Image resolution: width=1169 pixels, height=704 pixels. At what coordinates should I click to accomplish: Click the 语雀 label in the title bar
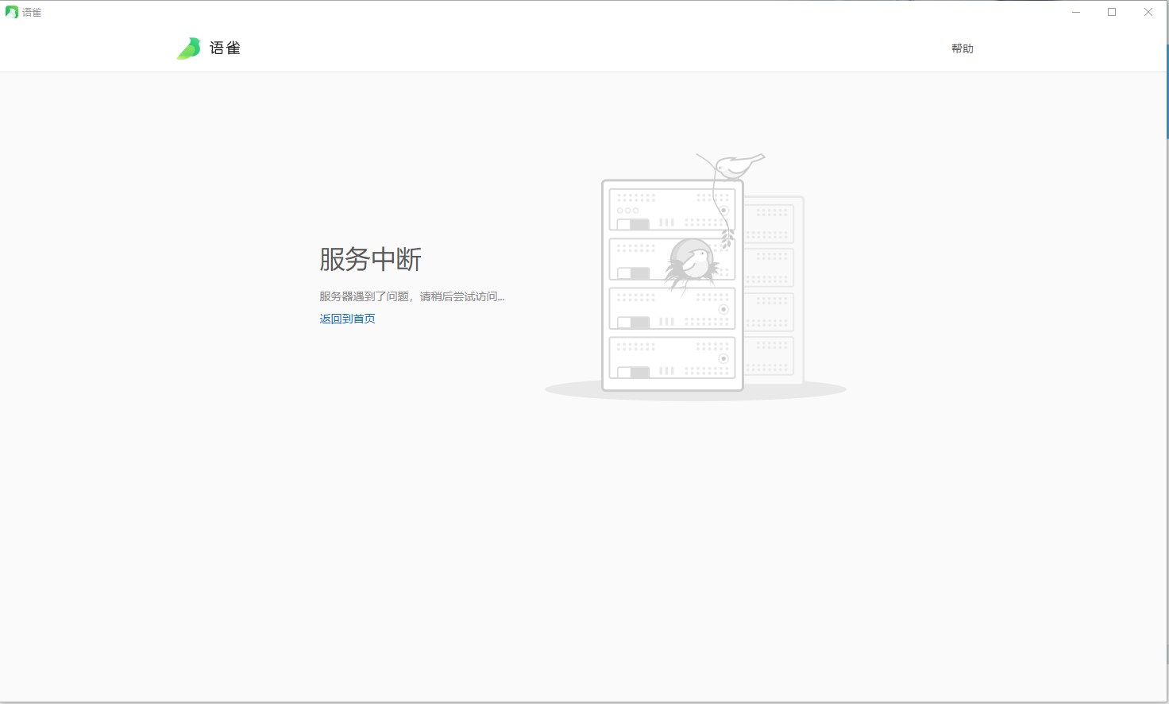click(x=30, y=11)
